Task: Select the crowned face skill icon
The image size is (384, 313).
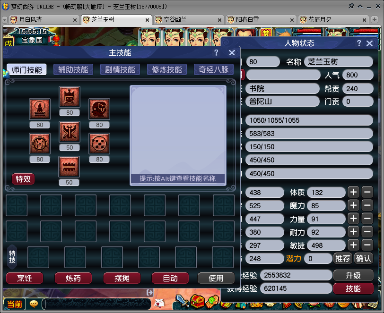Action: tap(70, 97)
